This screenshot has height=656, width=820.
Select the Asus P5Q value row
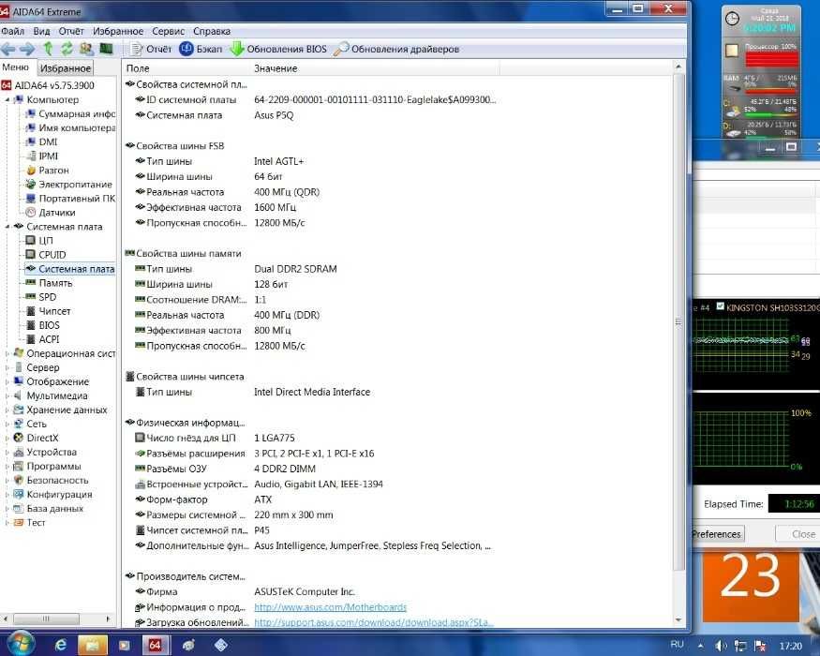(274, 115)
